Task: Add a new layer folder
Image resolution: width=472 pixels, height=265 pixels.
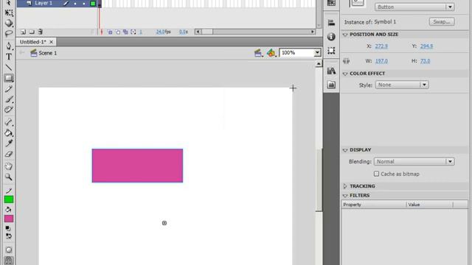Action: (x=32, y=32)
